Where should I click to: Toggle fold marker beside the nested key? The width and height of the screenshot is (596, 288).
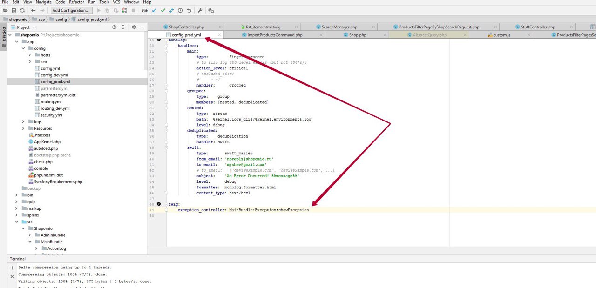[x=166, y=108]
